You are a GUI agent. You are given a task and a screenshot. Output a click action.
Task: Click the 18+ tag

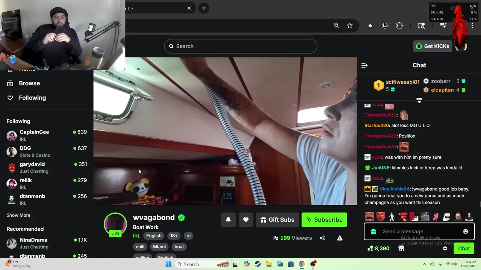point(174,236)
